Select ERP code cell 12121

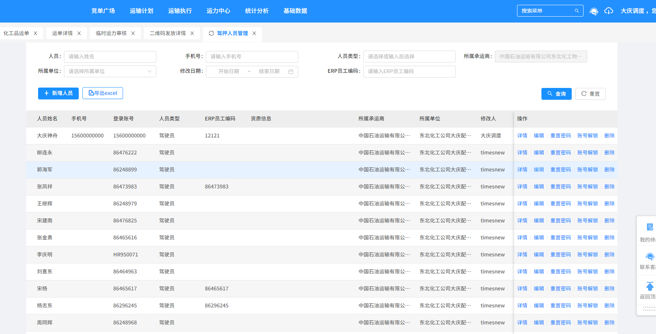pyautogui.click(x=212, y=136)
